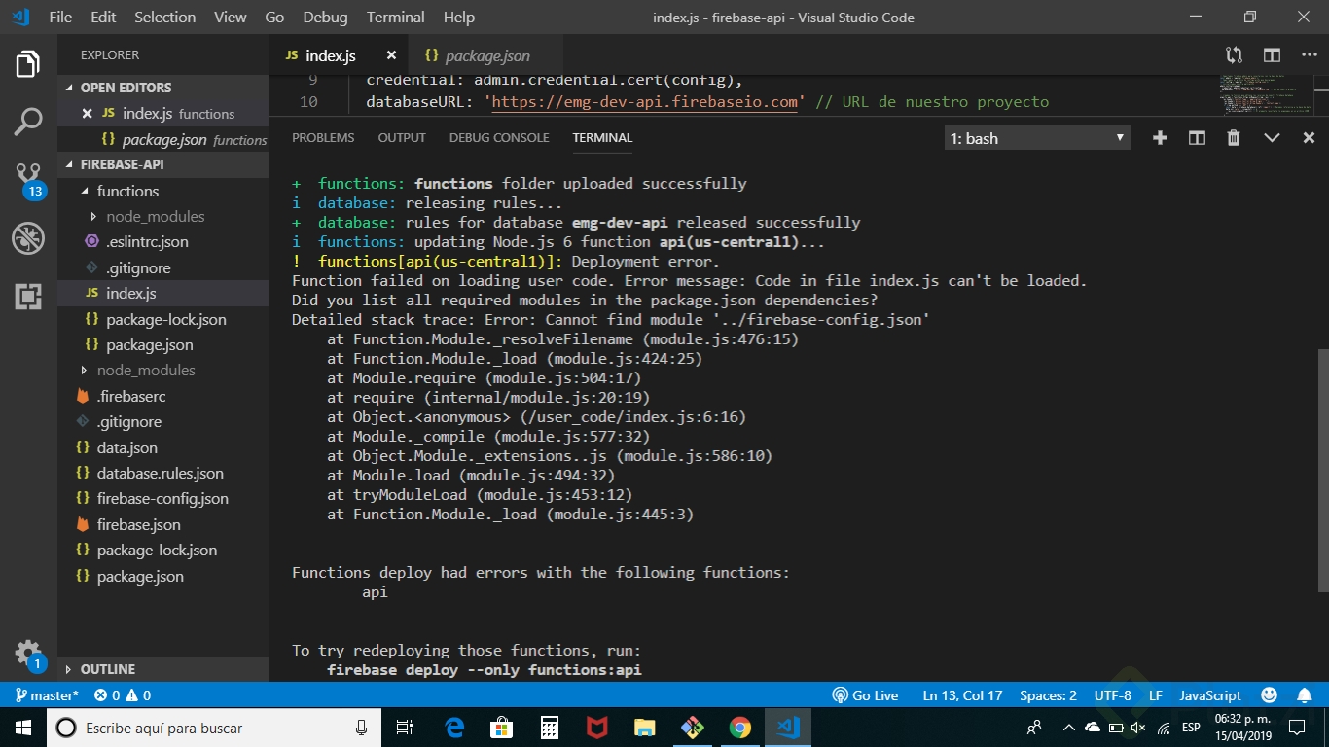This screenshot has width=1329, height=747.
Task: Open Search in the activity bar
Action: (x=28, y=122)
